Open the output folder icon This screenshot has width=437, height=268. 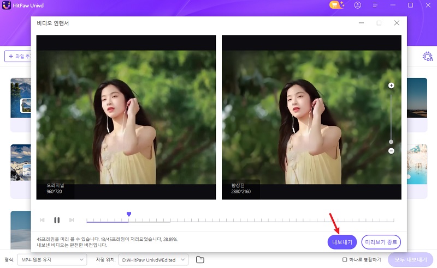[x=200, y=260]
